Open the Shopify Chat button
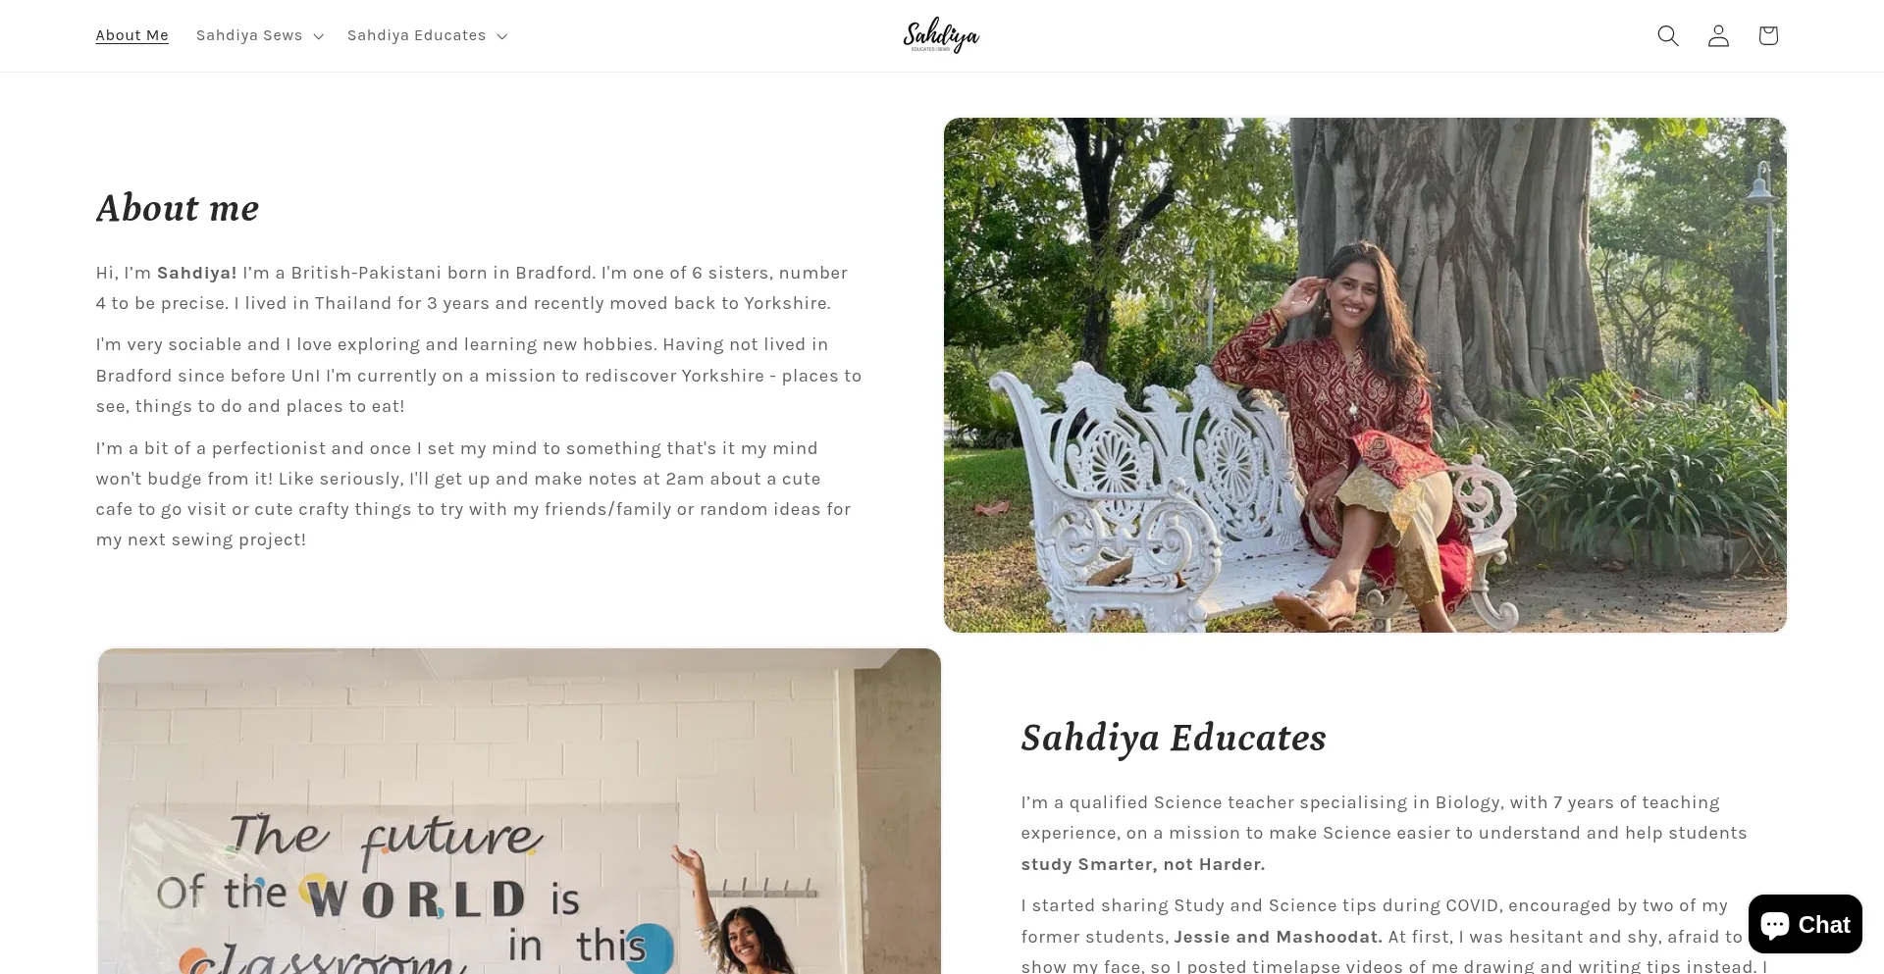This screenshot has width=1884, height=974. (1805, 924)
